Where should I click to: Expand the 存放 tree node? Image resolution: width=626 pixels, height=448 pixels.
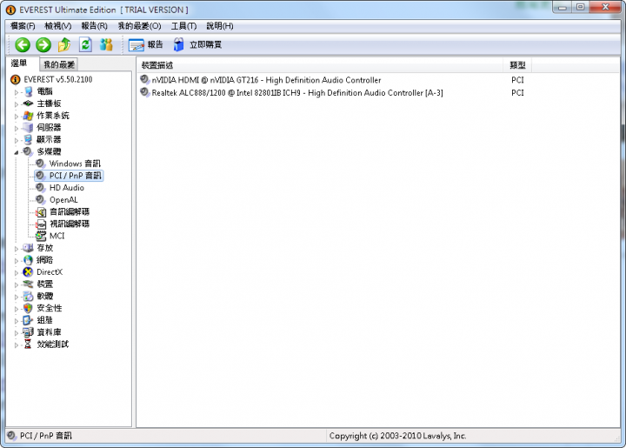click(17, 248)
